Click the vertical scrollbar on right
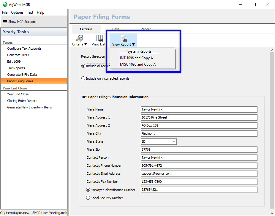This screenshot has width=275, height=216. (x=272, y=128)
